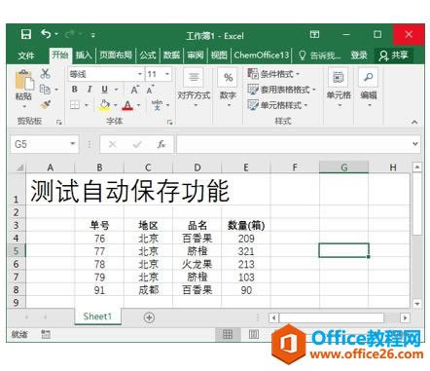
Task: Open the 数字 percent format group
Action: (x=228, y=87)
